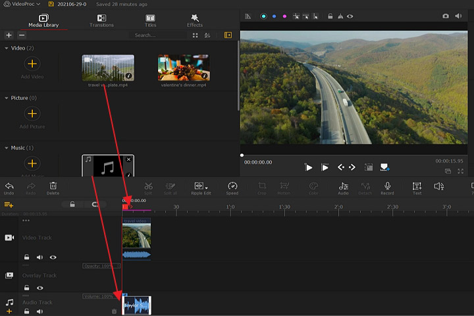
Task: Toggle Video Track visibility eye icon
Action: click(53, 257)
